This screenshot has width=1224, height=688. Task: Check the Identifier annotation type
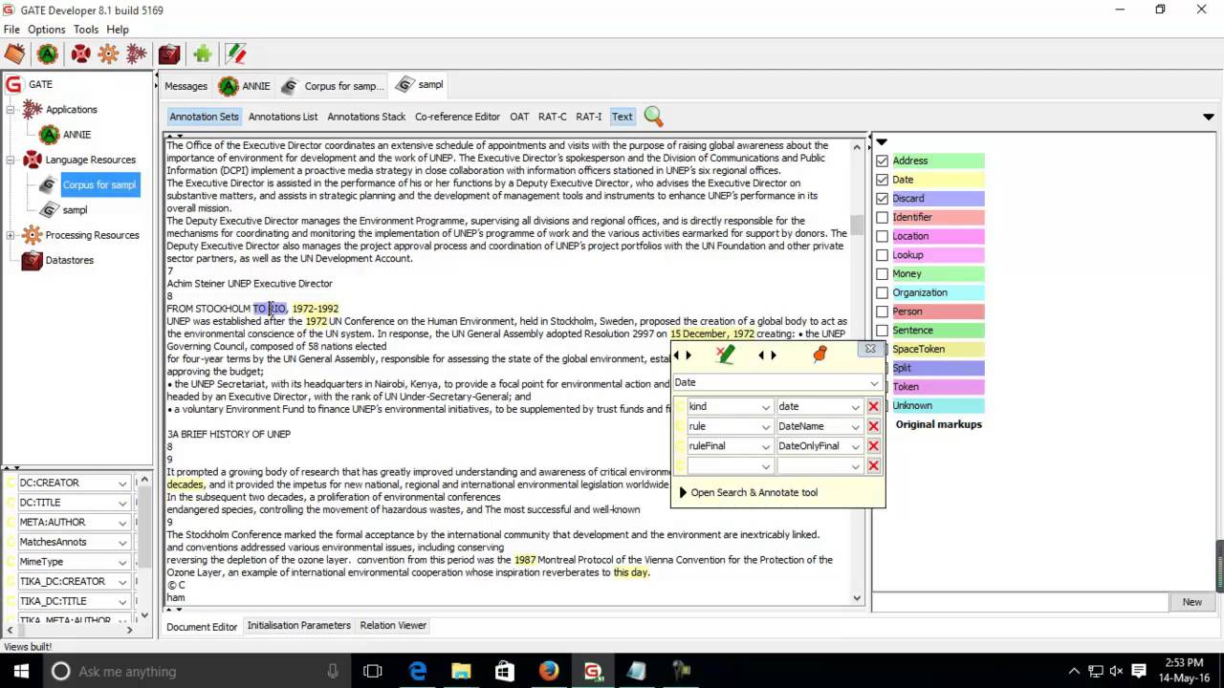(x=883, y=217)
